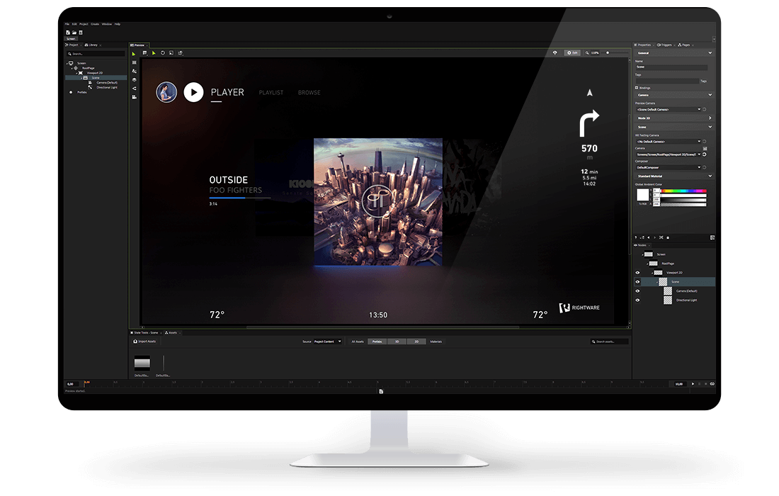Click the refresh preview circular arrow icon
The height and width of the screenshot is (496, 779).
(162, 52)
